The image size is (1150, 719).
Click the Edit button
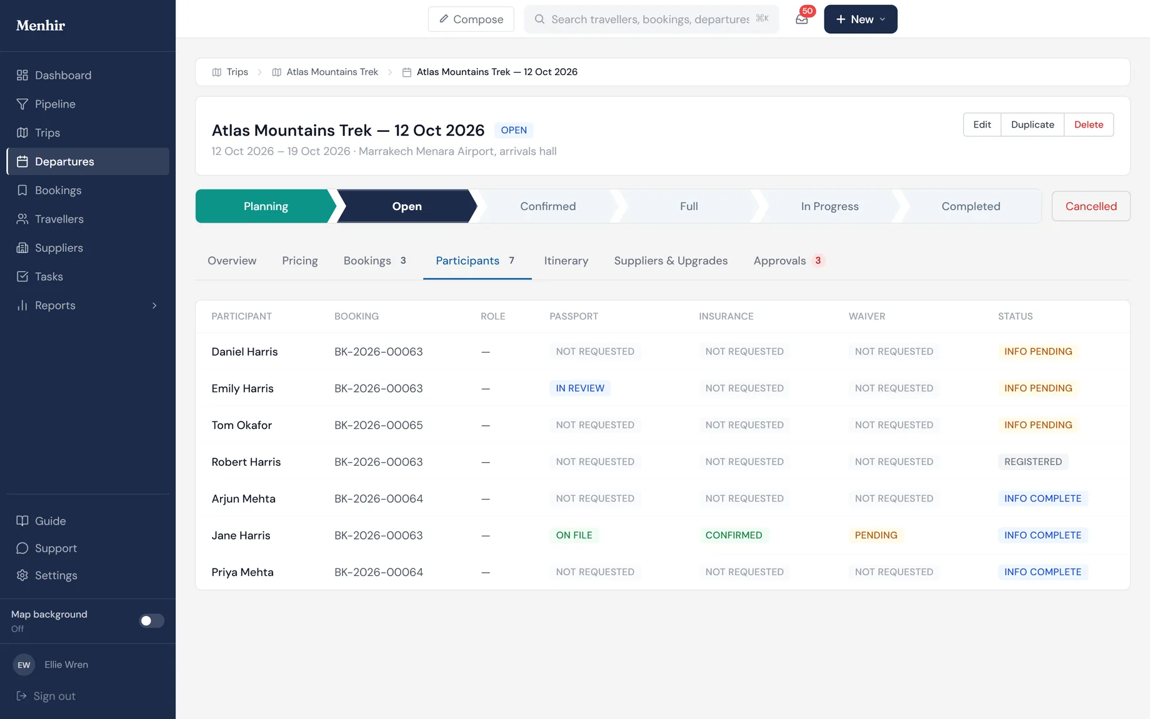click(982, 124)
